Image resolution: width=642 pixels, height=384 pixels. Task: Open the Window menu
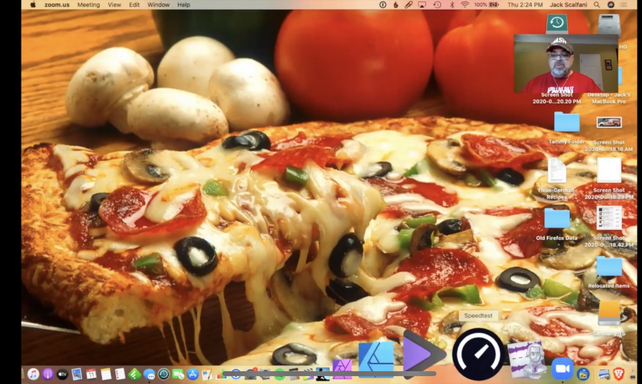[x=159, y=5]
